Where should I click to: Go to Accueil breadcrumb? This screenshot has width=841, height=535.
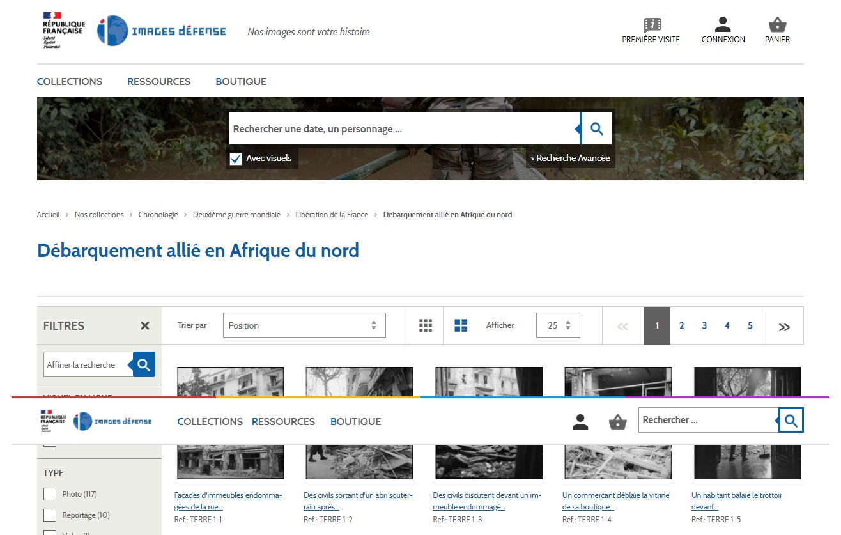(48, 215)
